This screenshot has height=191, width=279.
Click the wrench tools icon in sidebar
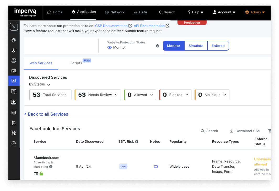(14, 133)
